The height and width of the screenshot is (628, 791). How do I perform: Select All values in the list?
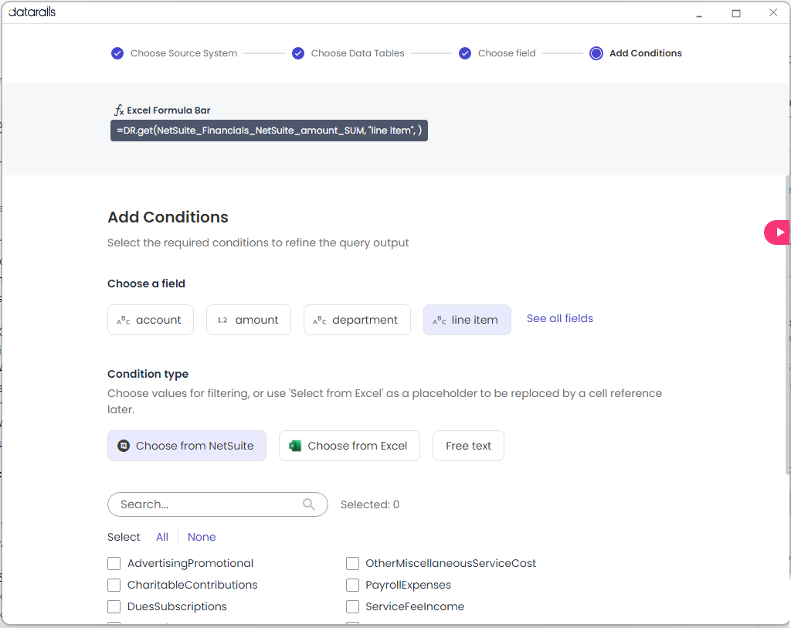(x=161, y=536)
